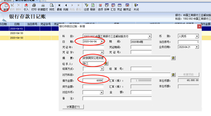
Task: Click the 刷新 (Refresh) toolbar icon
Action: point(93,7)
